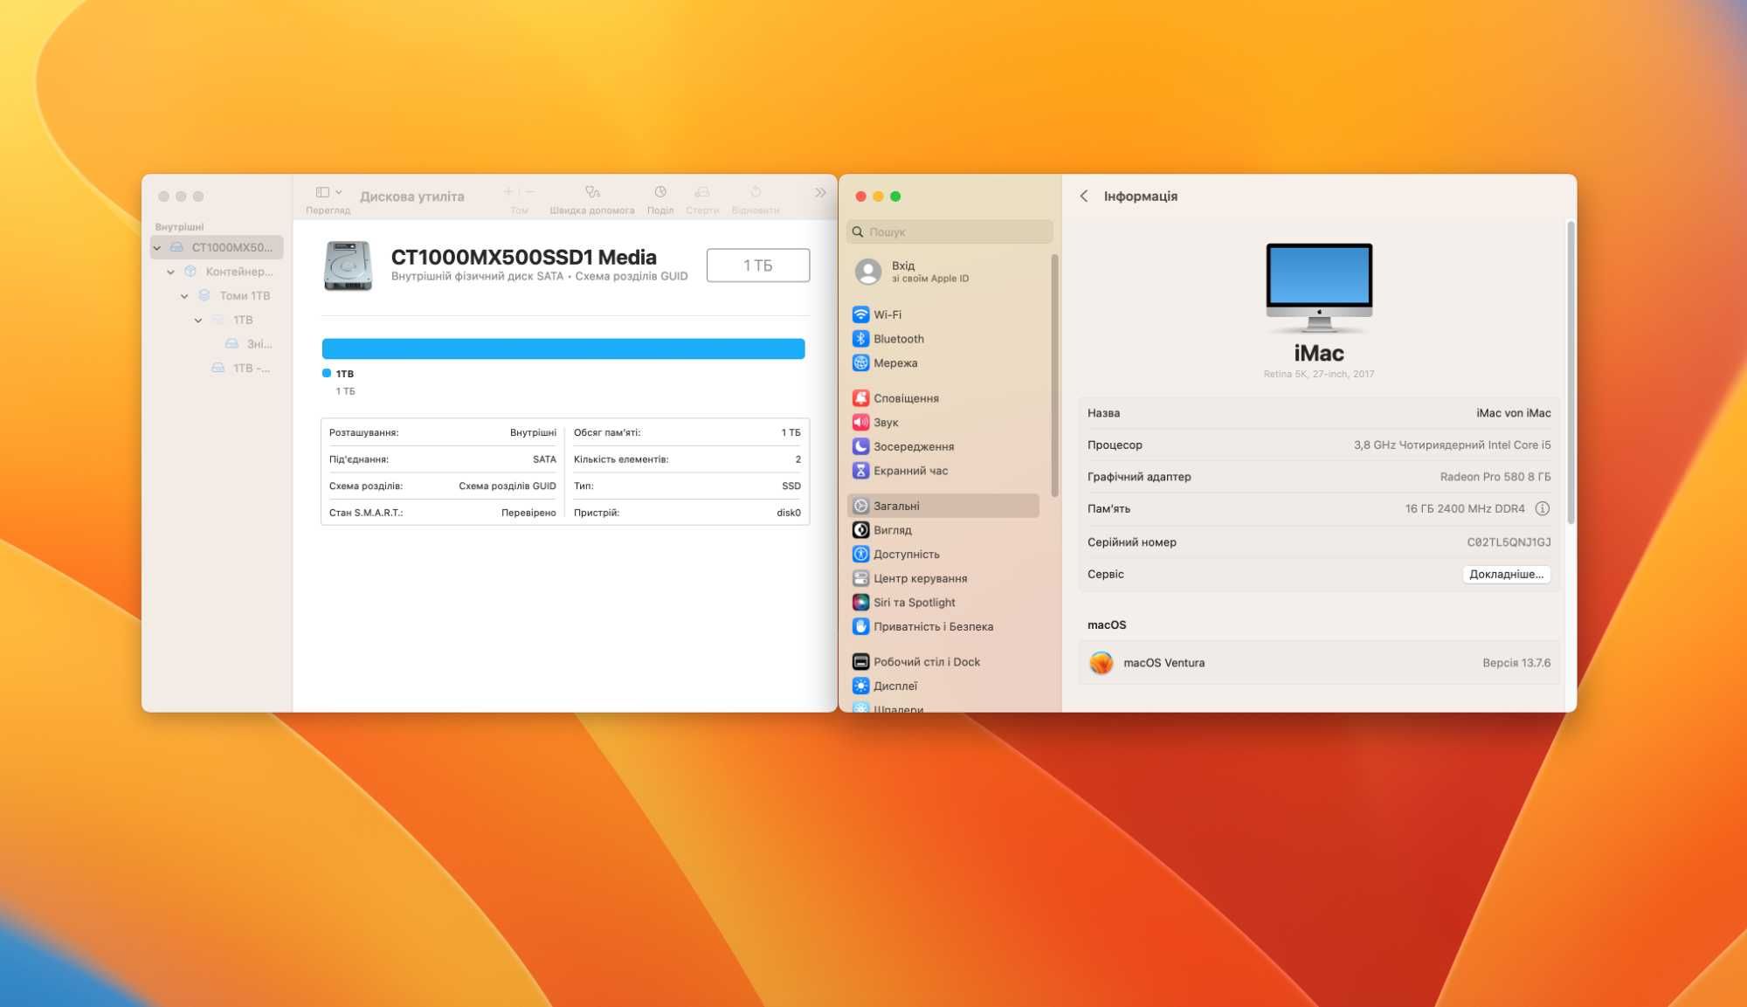
Task: Click Відновити restore button in Disk Utility
Action: pos(756,199)
